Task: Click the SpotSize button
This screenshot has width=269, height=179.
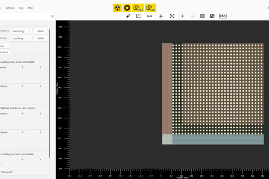Action: click(x=4, y=52)
